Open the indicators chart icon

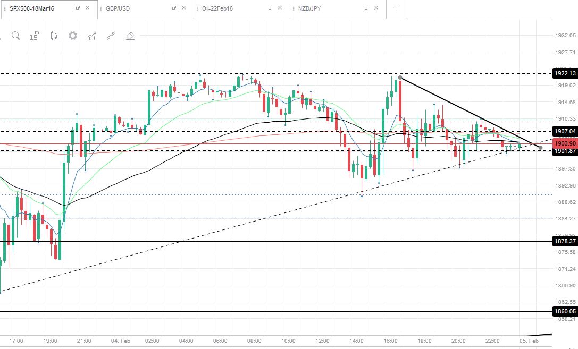[x=92, y=36]
